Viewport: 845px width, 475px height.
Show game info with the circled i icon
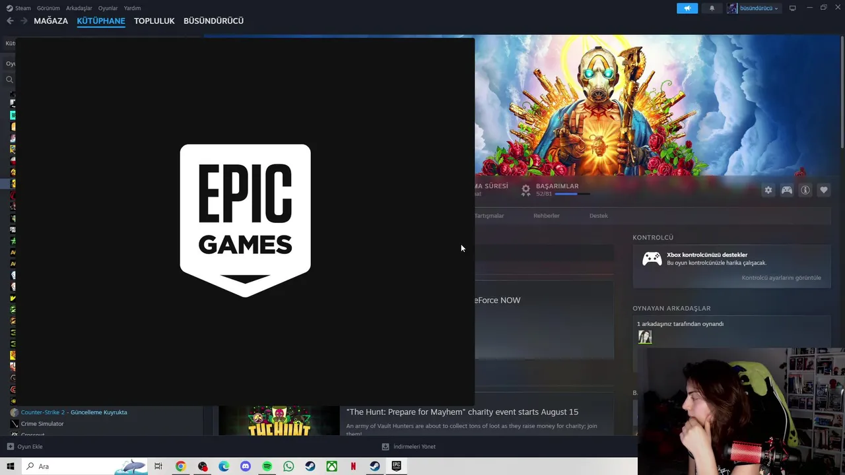click(x=805, y=190)
